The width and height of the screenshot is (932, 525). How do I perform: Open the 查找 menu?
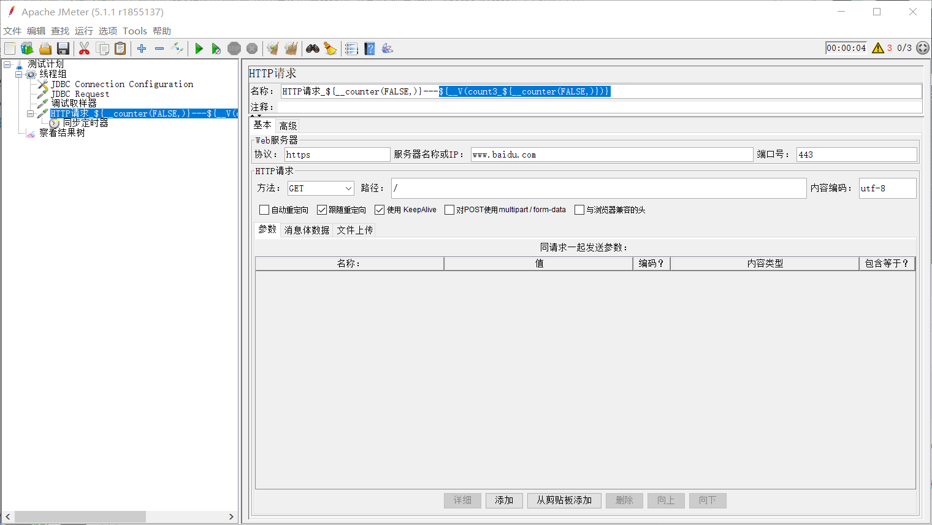(60, 31)
